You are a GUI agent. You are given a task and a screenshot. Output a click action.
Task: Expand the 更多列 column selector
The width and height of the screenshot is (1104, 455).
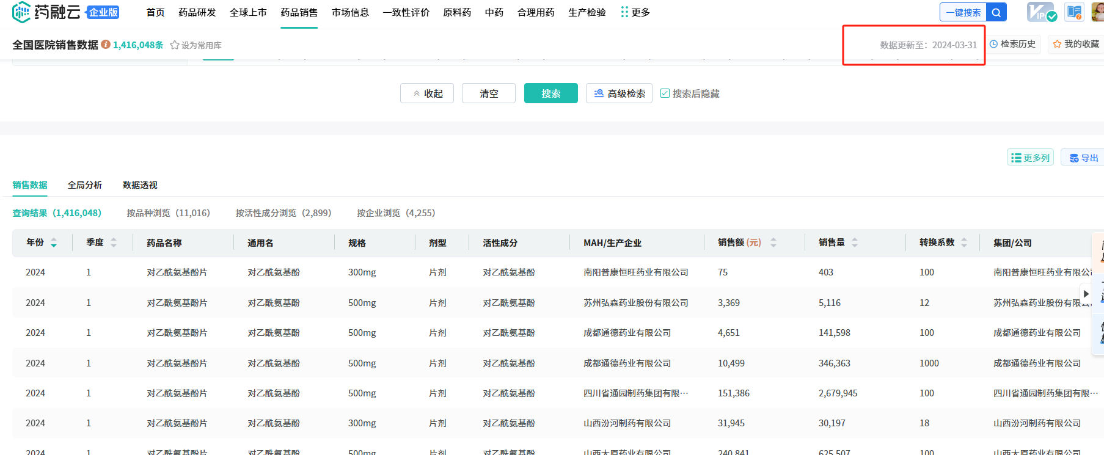click(1030, 158)
